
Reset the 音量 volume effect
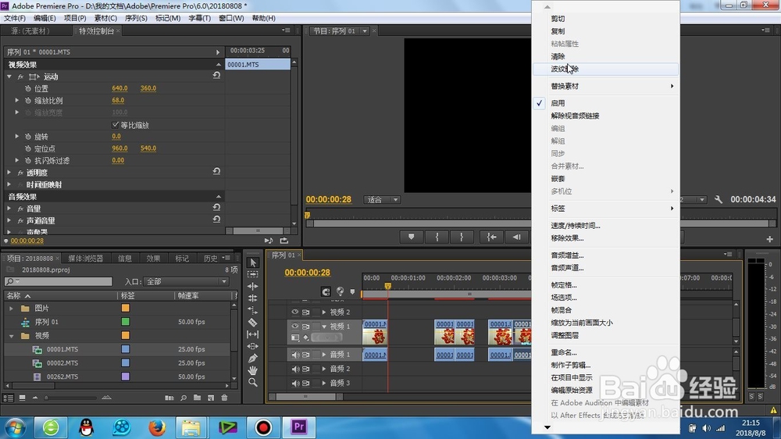pyautogui.click(x=216, y=207)
